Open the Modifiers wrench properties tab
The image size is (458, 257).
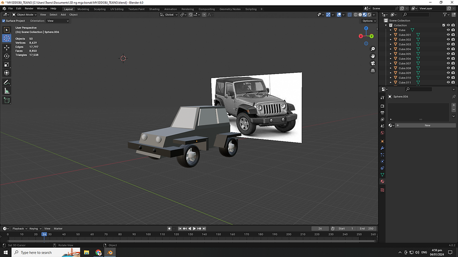(382, 148)
